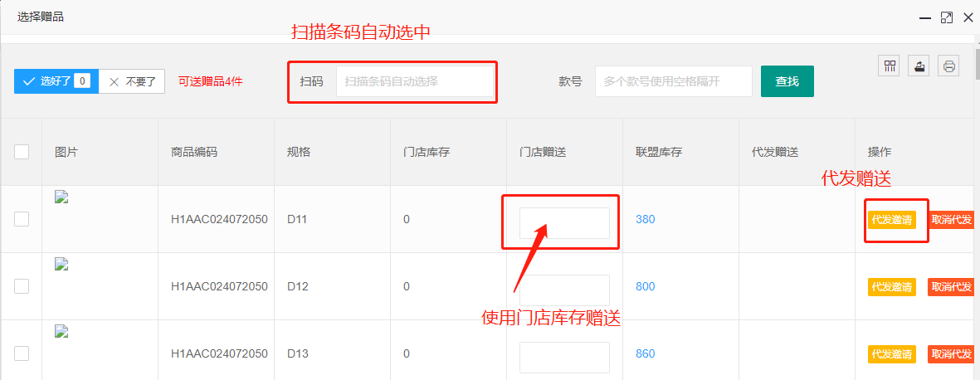Screen dimensions: 980x380
Task: Focus the 扫码 barcode input field
Action: click(415, 81)
